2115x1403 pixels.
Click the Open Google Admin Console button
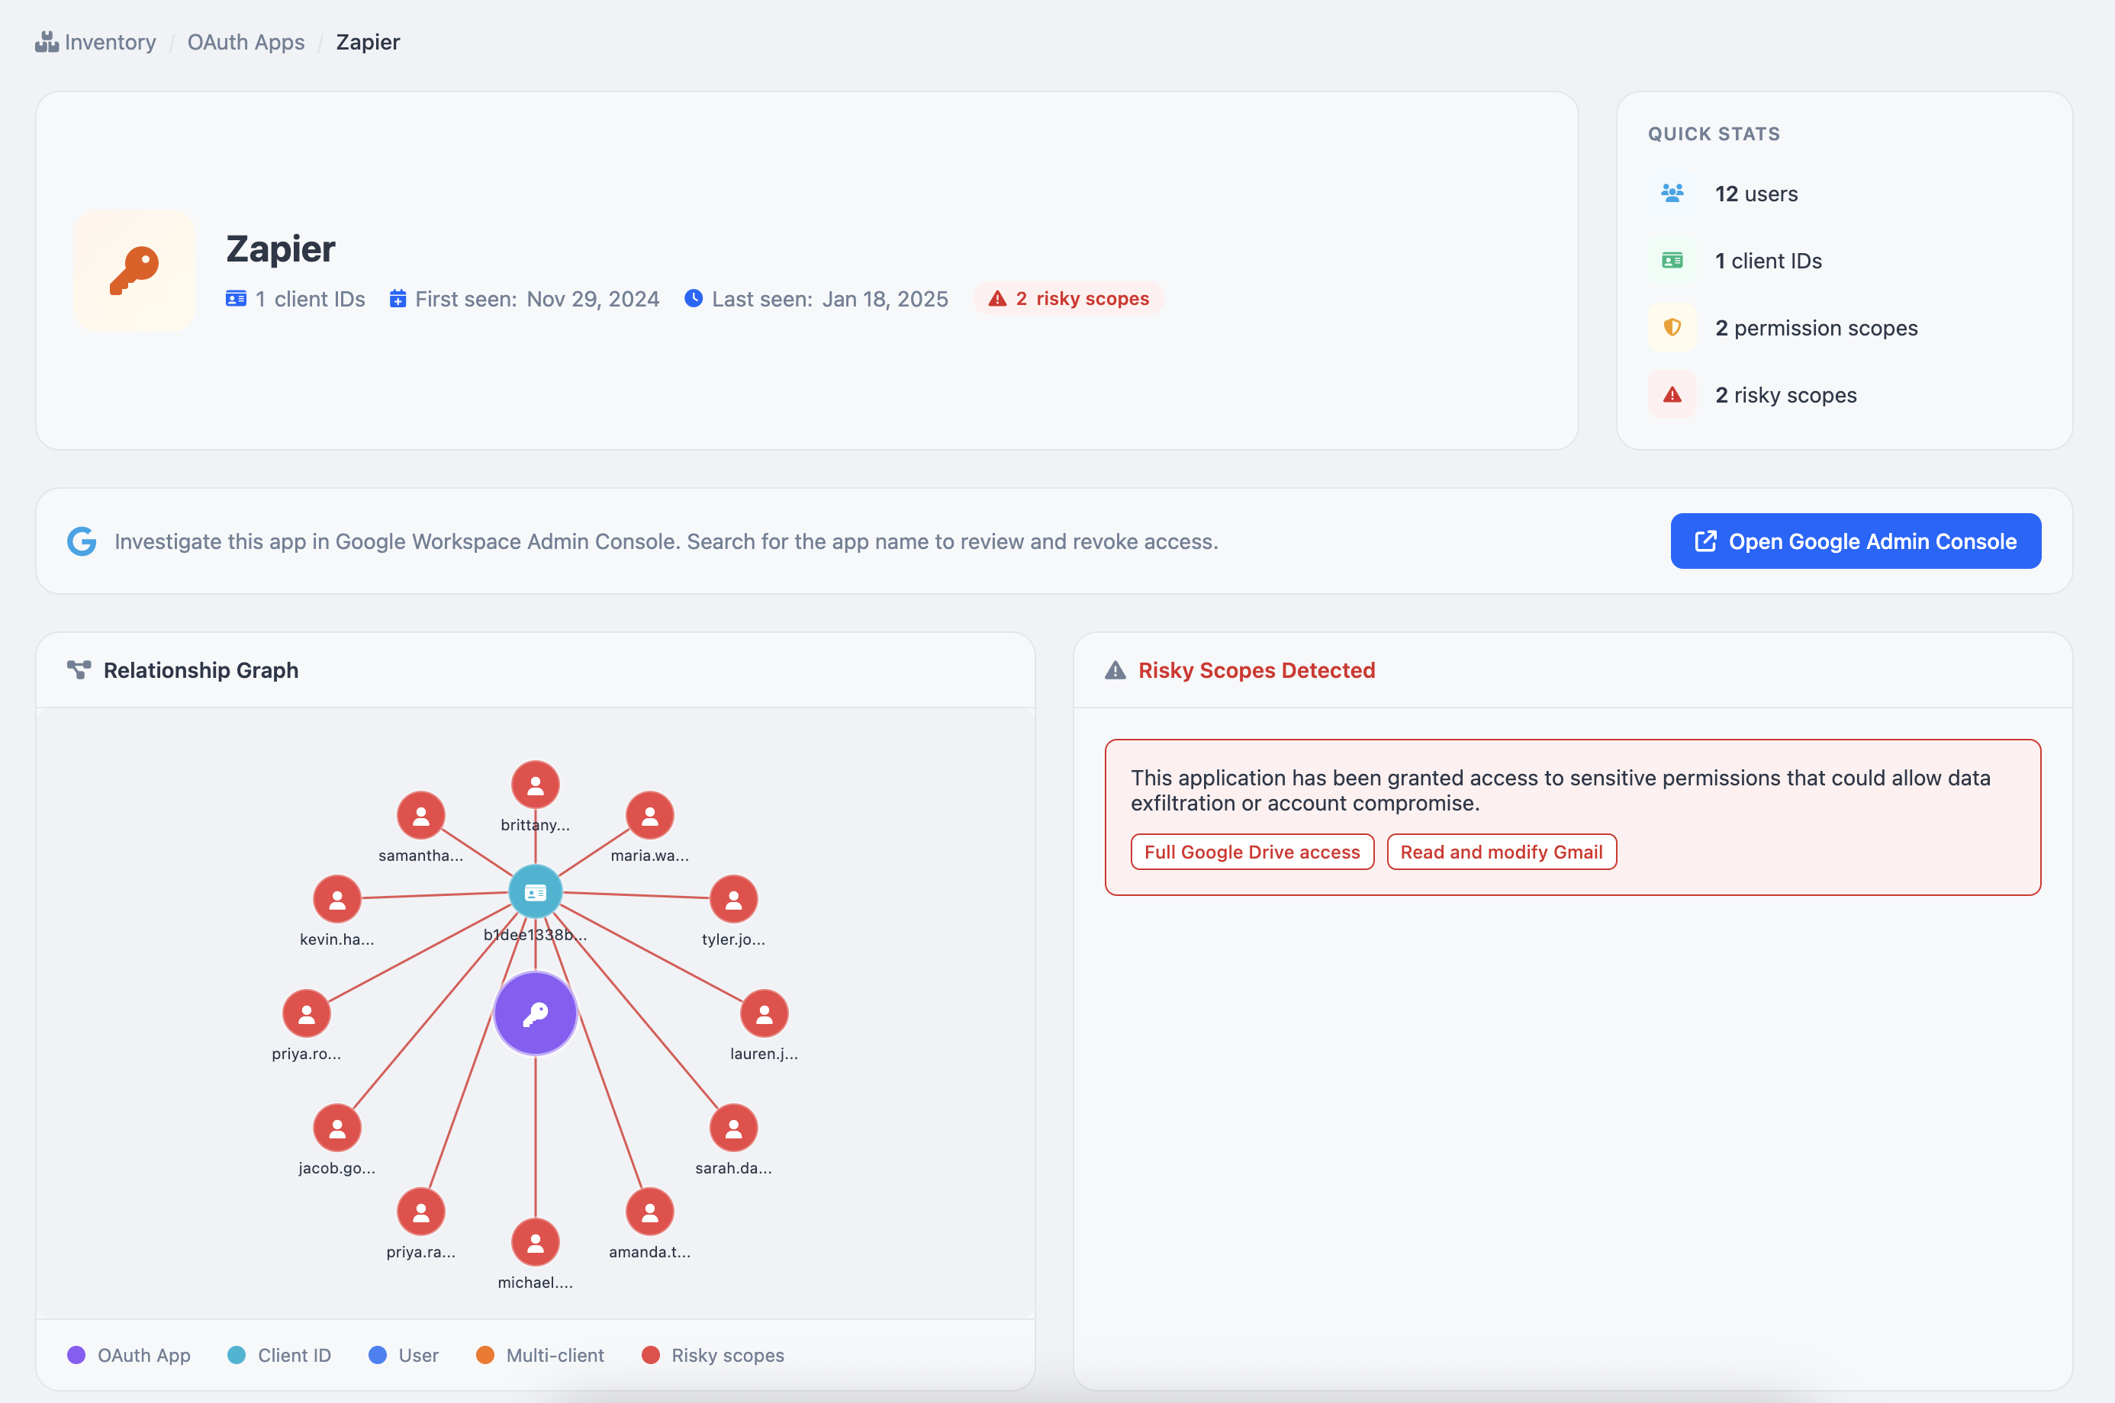coord(1854,541)
